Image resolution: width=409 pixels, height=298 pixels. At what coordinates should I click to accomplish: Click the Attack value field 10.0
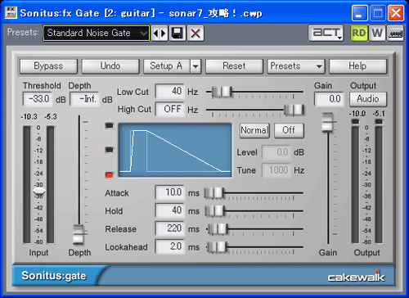[169, 192]
